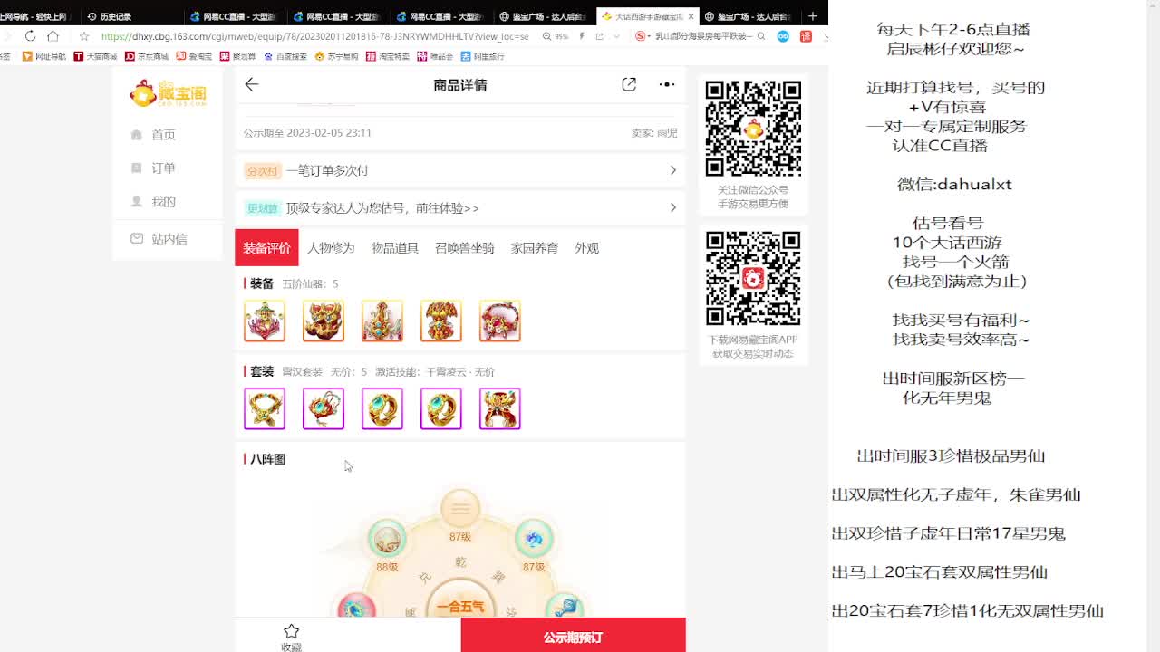Select fifth 套装 armor icon

pos(500,408)
